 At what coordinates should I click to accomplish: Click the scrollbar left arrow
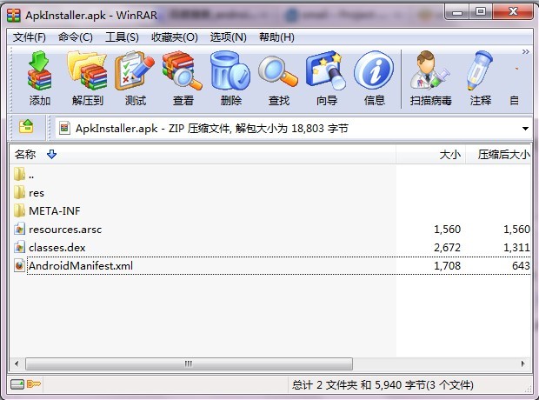click(x=17, y=363)
